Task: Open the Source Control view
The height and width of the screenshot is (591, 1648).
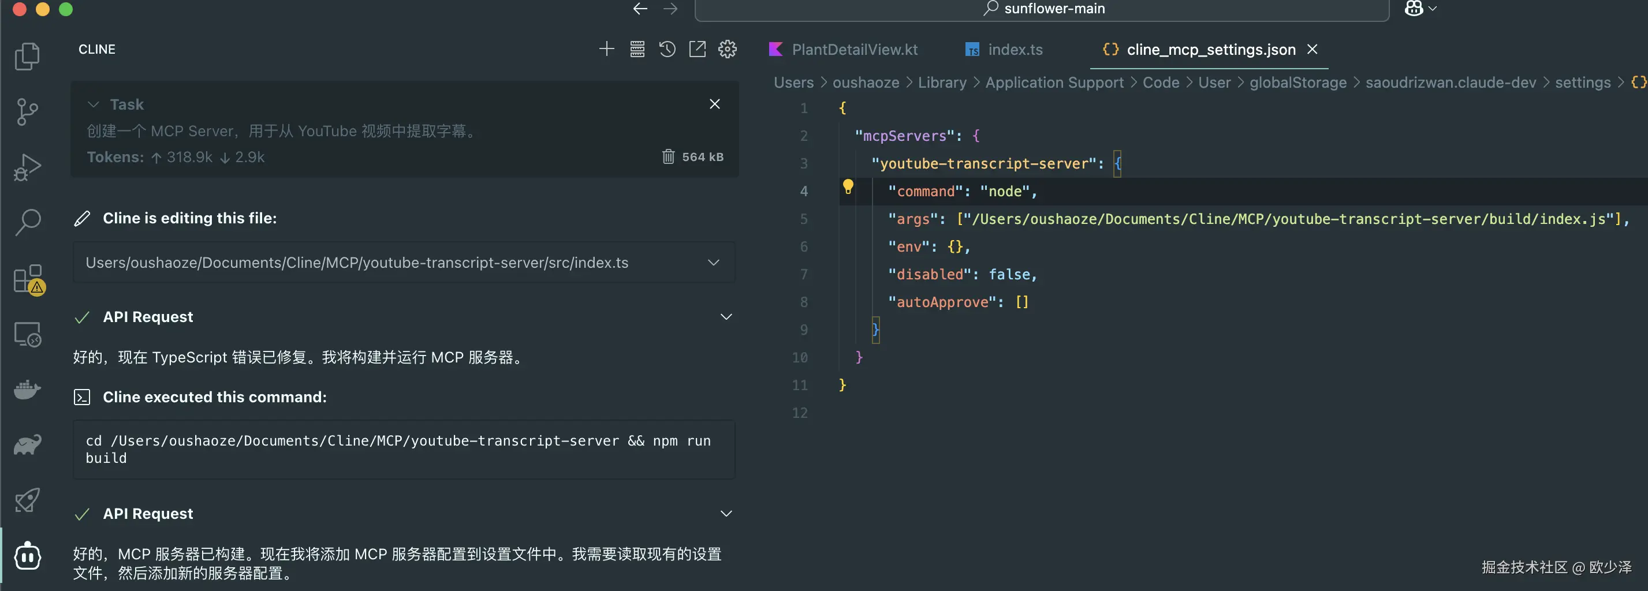Action: tap(27, 112)
